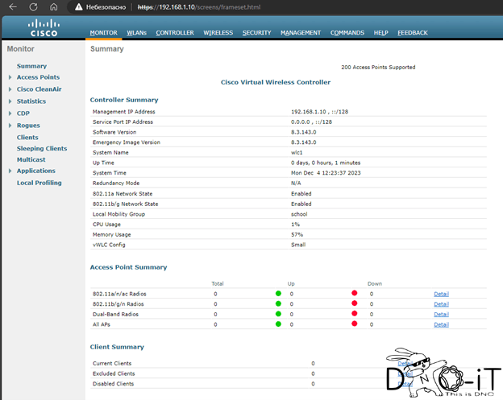Click the browser home icon
This screenshot has width=503, height=400.
pos(53,6)
